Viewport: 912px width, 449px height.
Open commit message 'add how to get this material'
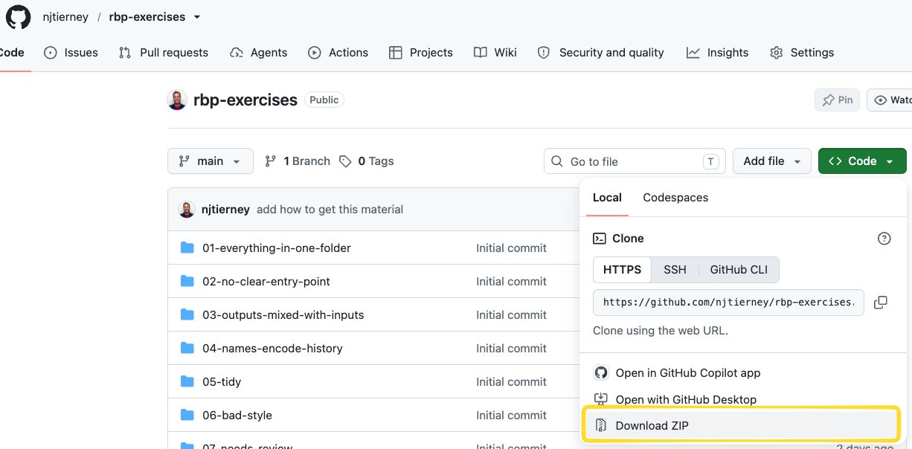coord(330,210)
